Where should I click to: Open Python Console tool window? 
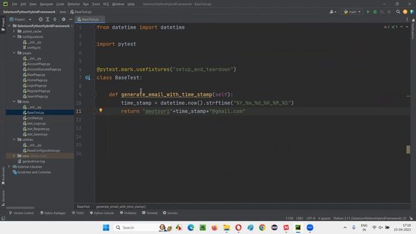point(101,213)
